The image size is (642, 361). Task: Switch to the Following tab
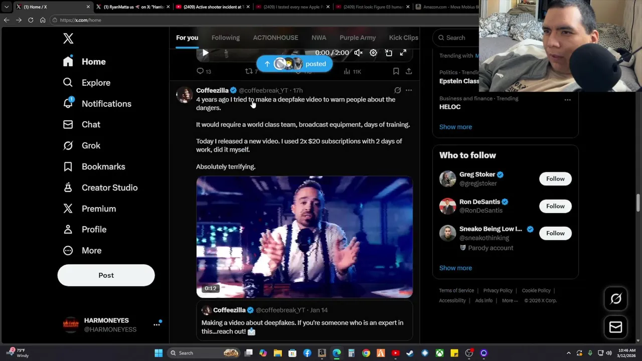[226, 38]
